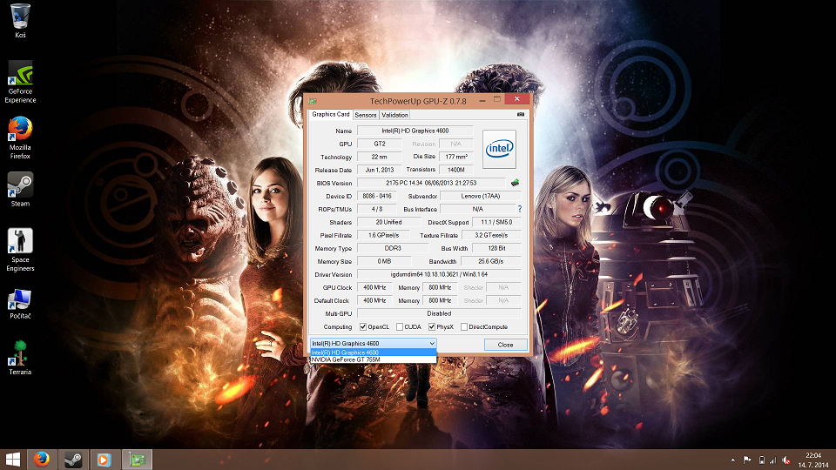
Task: Toggle the PhysX checkbox
Action: [432, 326]
